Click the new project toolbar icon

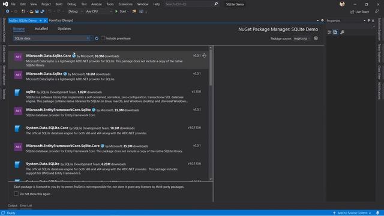coord(23,11)
